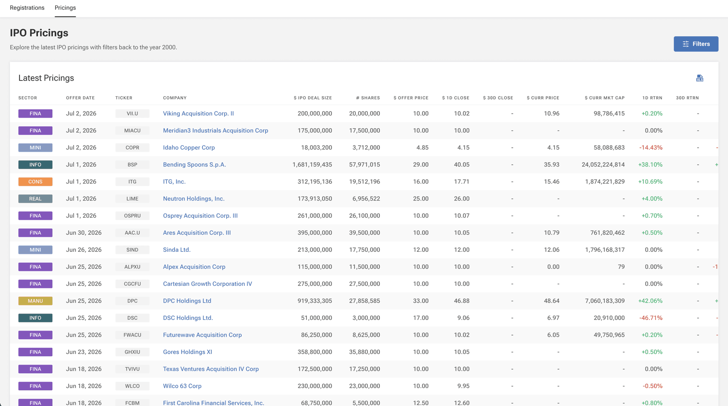
Task: Open Gores Holdings XI link
Action: [188, 352]
